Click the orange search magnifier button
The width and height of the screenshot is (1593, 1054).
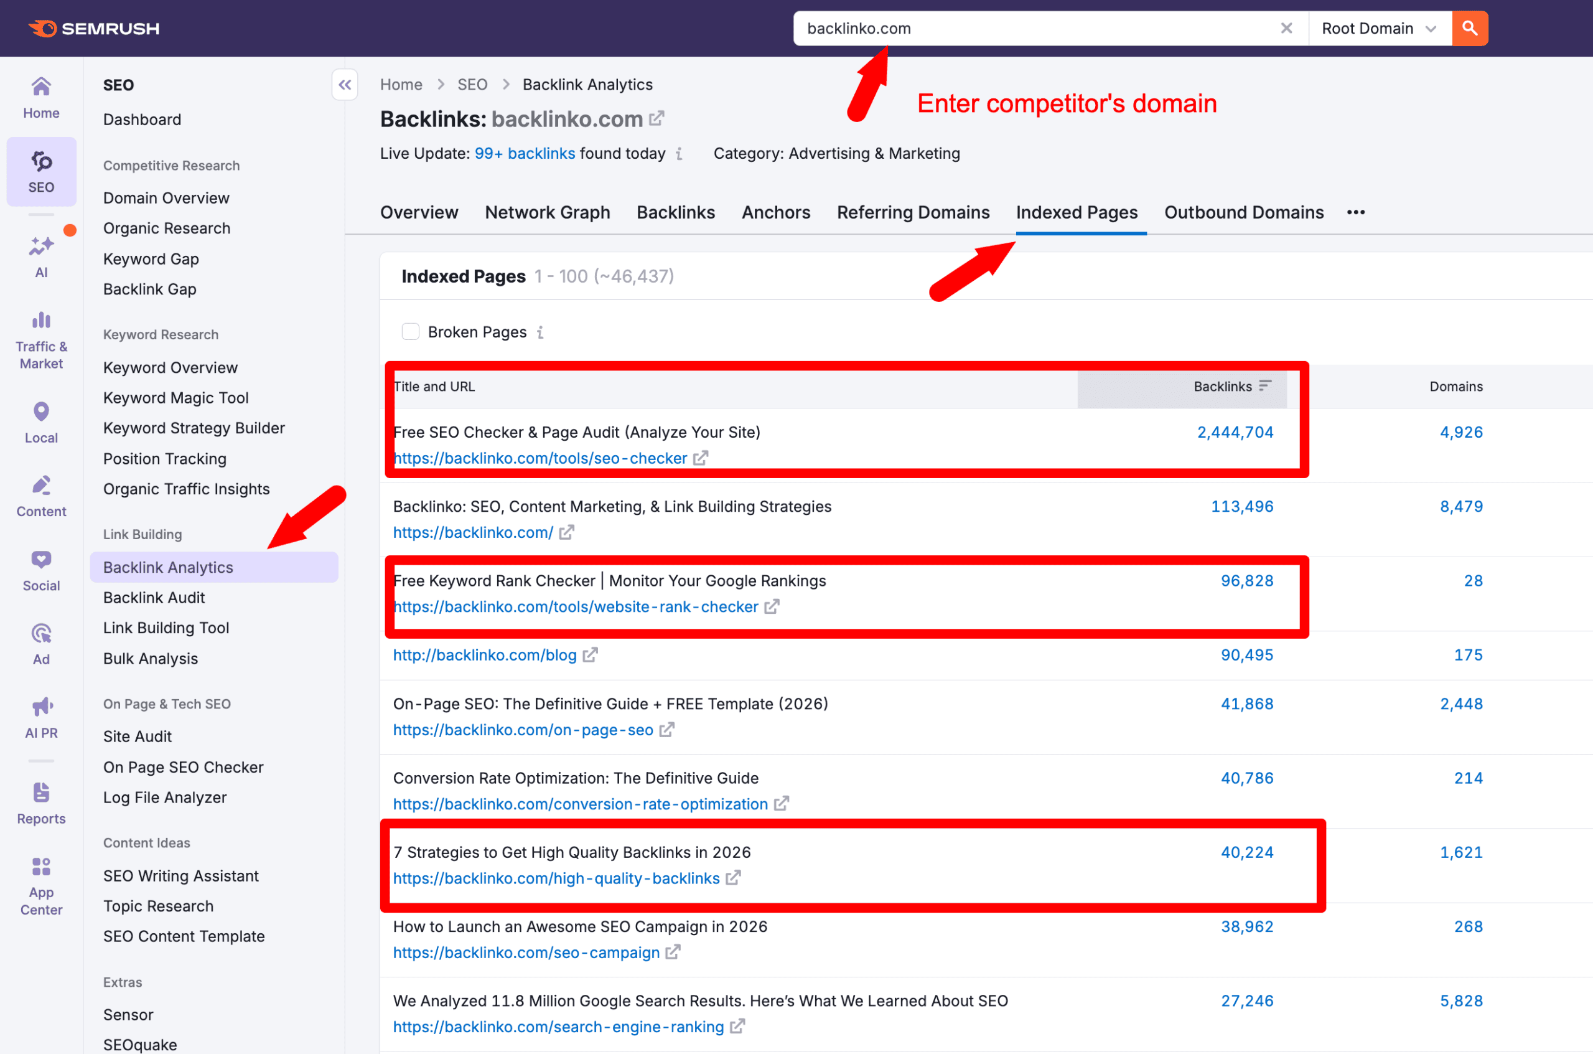click(x=1469, y=28)
